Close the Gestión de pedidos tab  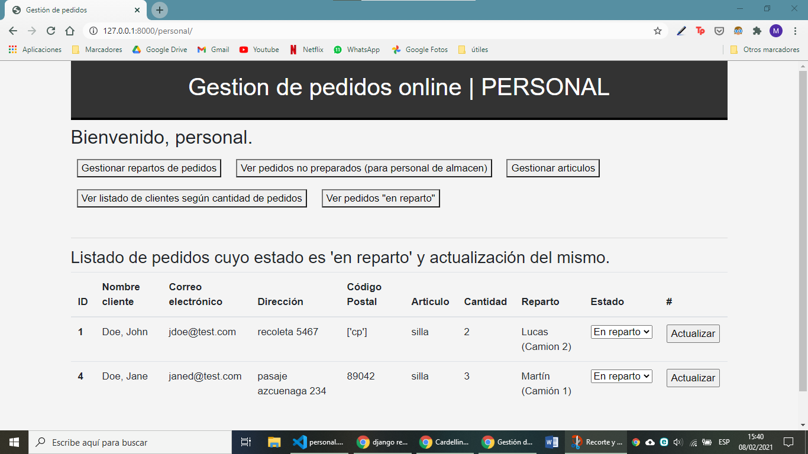[x=137, y=10]
